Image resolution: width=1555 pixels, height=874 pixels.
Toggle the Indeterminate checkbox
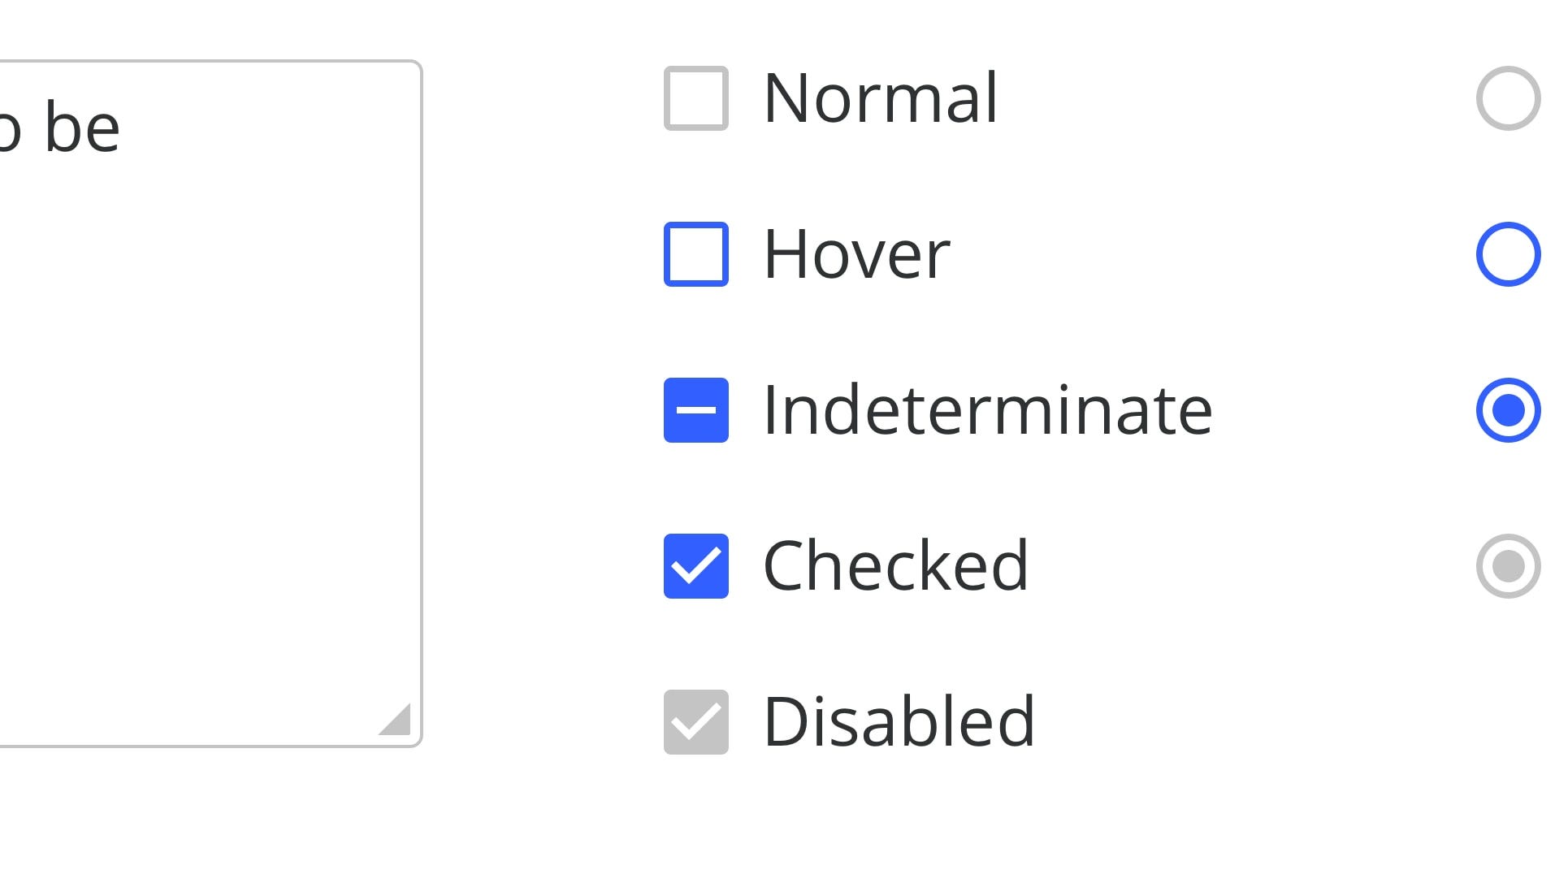coord(695,410)
